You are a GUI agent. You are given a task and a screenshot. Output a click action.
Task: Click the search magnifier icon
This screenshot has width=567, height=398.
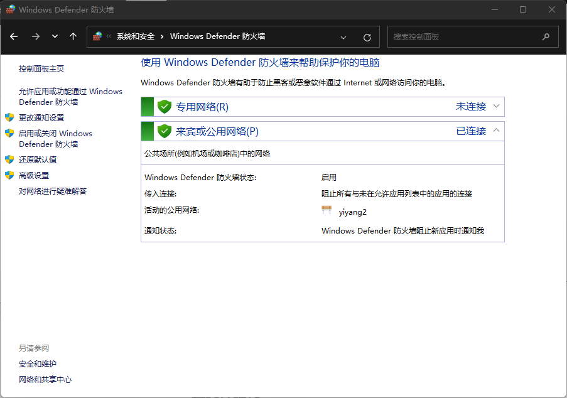(x=546, y=36)
